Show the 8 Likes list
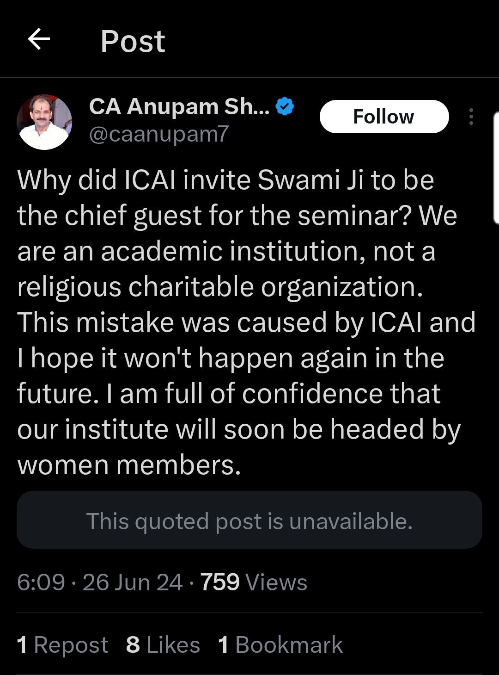Viewport: 499px width, 675px height. point(163,644)
